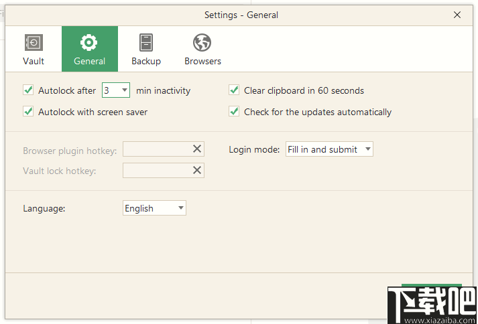Toggle Check for the updates automatically
Image resolution: width=478 pixels, height=324 pixels.
(234, 111)
